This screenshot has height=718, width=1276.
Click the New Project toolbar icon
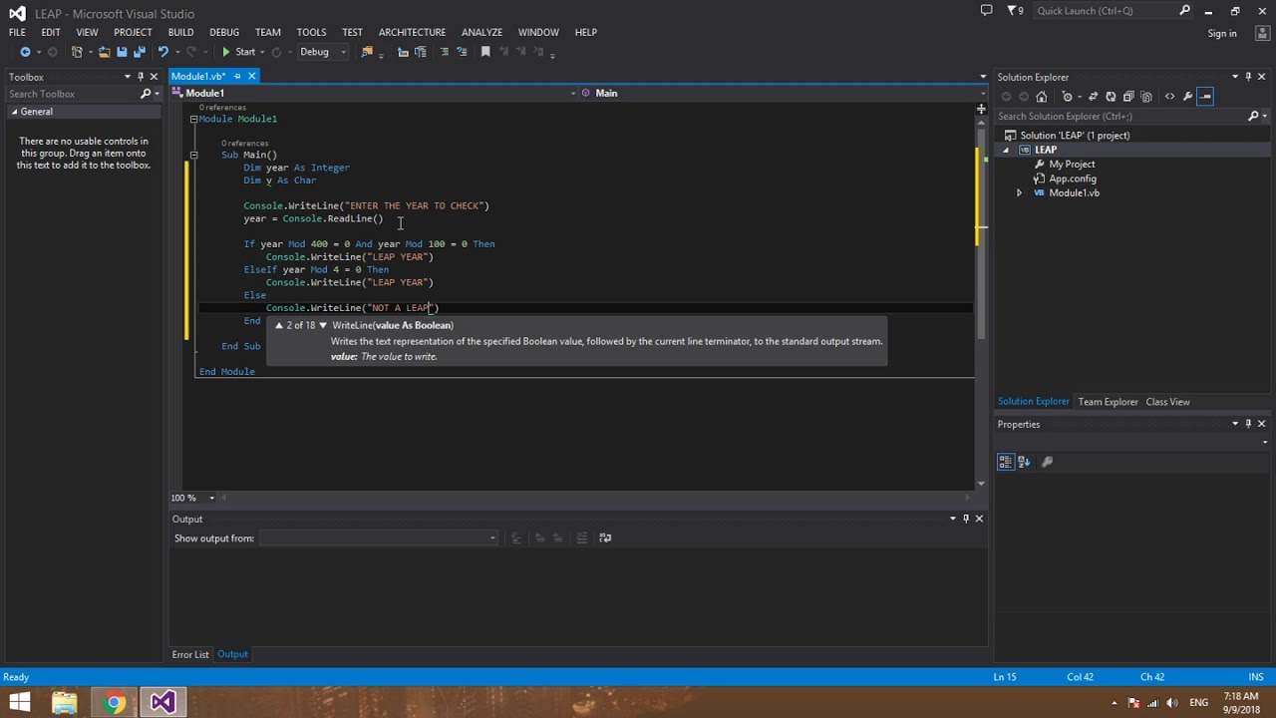pyautogui.click(x=77, y=52)
